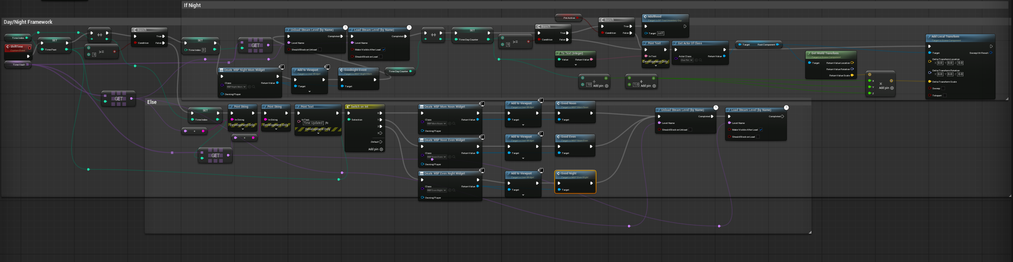The image size is (1013, 262).
Task: Open the Char Pet actor class dropdown
Action: [x=686, y=60]
